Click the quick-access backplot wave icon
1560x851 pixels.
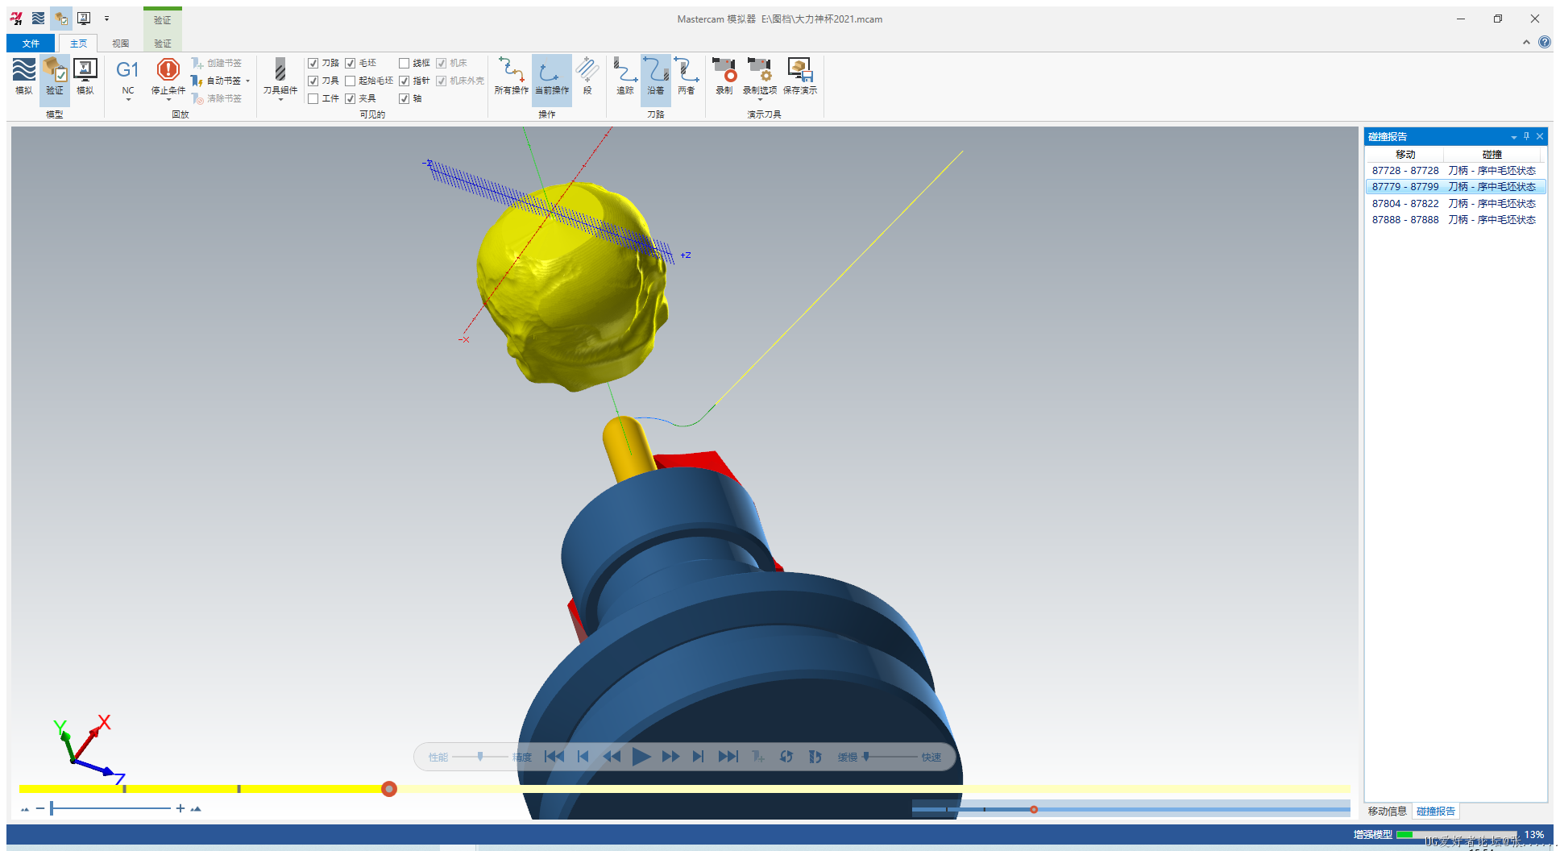pyautogui.click(x=39, y=18)
